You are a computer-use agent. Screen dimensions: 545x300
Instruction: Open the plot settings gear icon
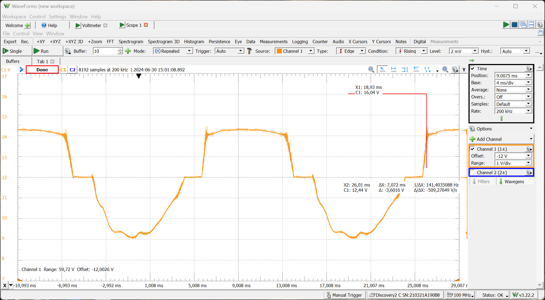(x=455, y=69)
